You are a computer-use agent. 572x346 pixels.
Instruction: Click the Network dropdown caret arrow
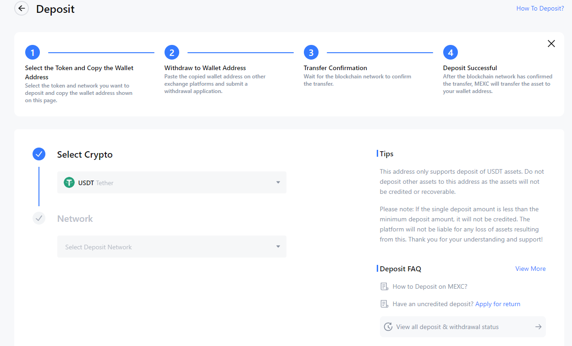click(278, 247)
